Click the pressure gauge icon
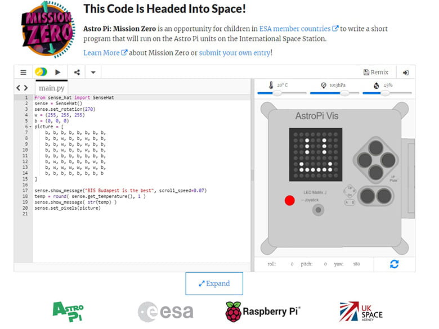Viewport: 439px width, 329px height. pyautogui.click(x=324, y=85)
